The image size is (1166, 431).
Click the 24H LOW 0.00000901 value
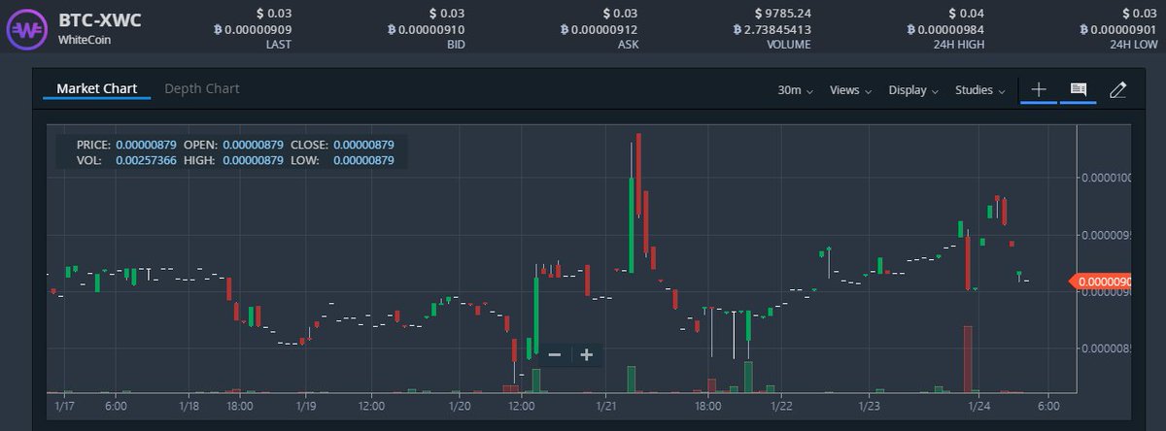click(1117, 29)
